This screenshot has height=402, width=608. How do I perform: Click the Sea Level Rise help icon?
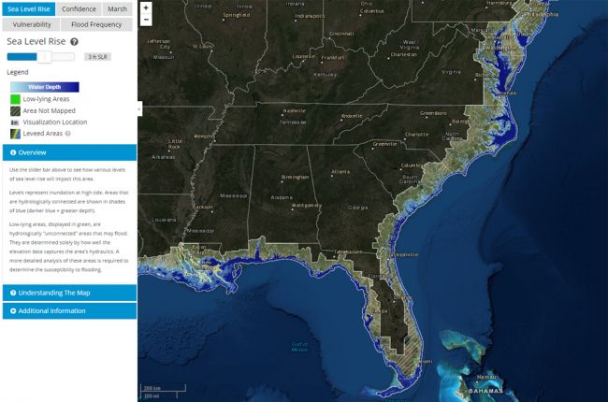tap(74, 42)
